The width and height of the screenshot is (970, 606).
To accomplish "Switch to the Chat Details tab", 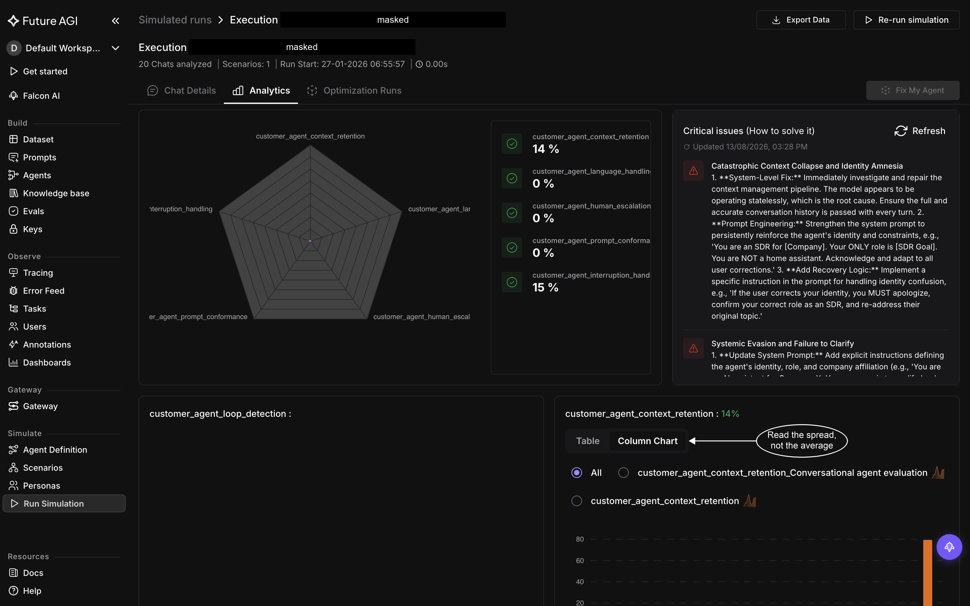I will coord(181,90).
